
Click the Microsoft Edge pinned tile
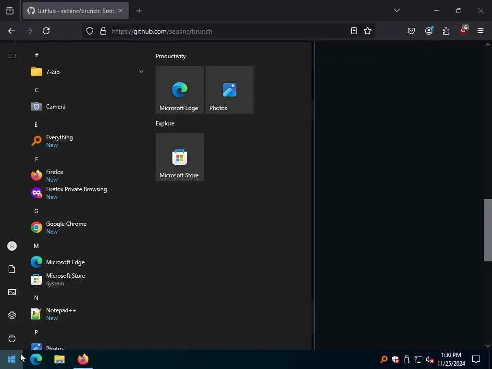(180, 90)
